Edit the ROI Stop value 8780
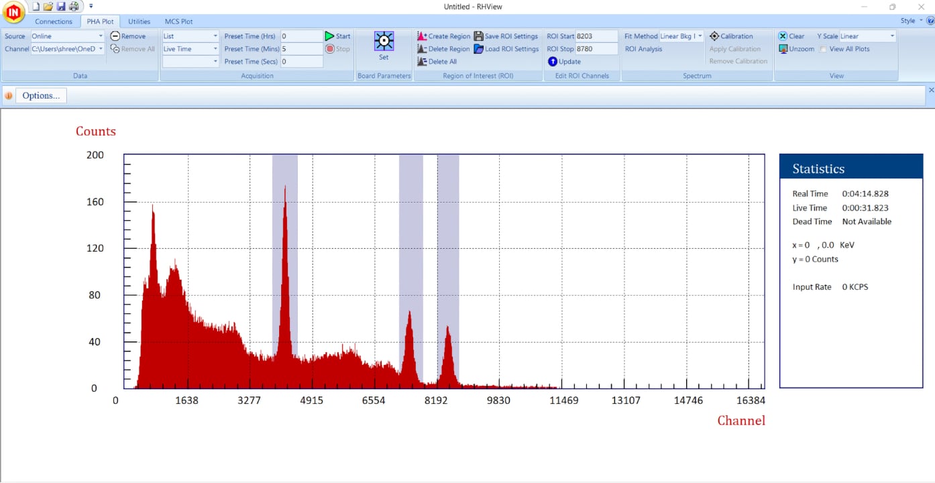Image resolution: width=935 pixels, height=483 pixels. click(x=596, y=49)
